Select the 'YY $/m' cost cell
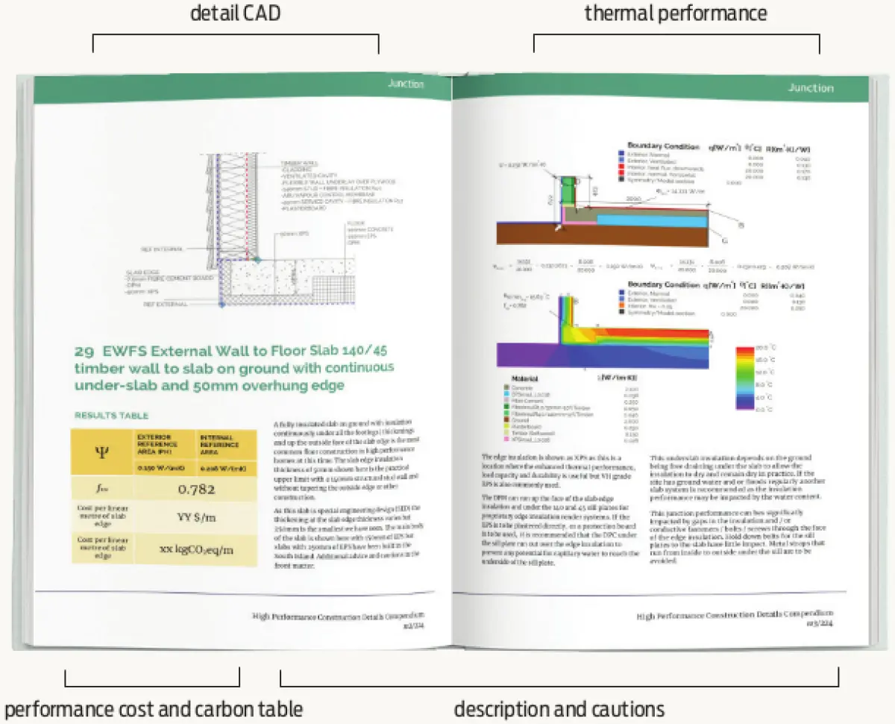This screenshot has width=895, height=724. pos(197,518)
